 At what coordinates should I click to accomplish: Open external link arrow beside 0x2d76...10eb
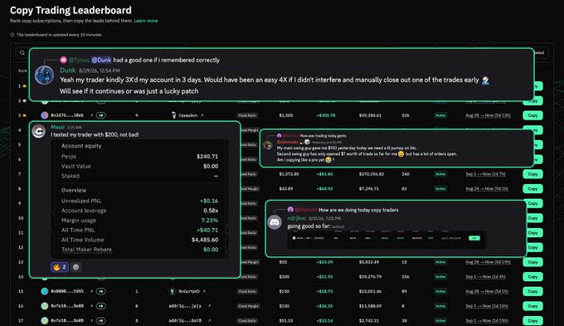pos(91,115)
